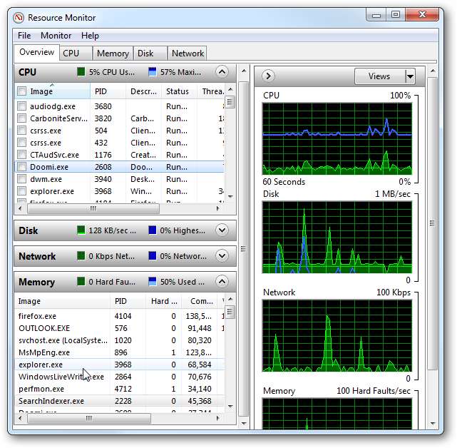Expand the Network section chevron
The image size is (457, 448).
tap(222, 256)
